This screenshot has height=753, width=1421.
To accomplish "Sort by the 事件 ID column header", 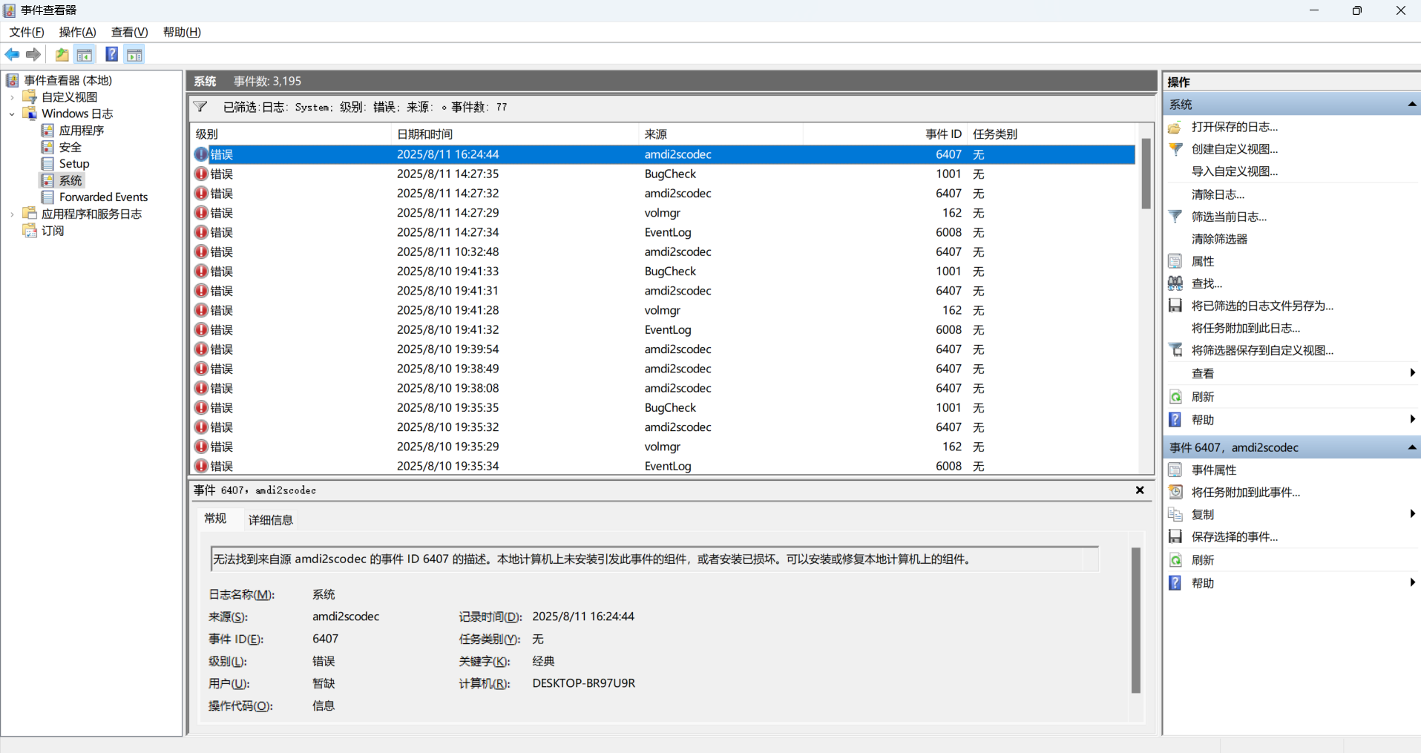I will 885,134.
